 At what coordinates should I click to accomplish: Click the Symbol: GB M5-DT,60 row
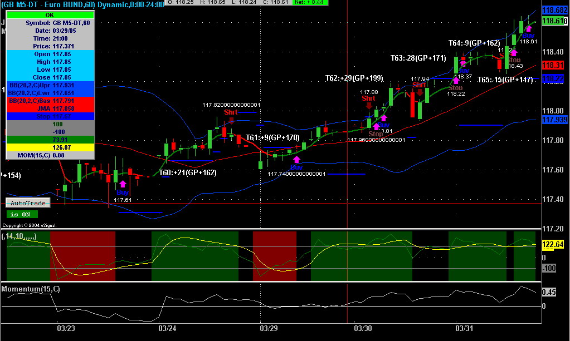point(50,23)
